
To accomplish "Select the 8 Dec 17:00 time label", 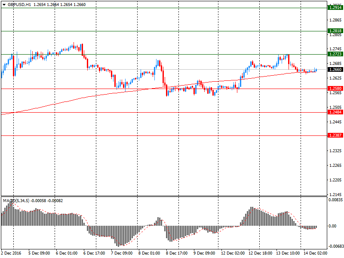I will (x=177, y=253).
